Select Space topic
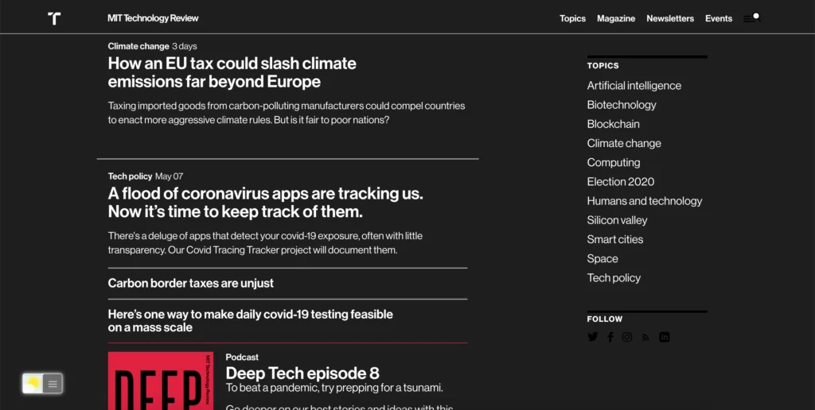Viewport: 815px width, 410px height. click(602, 258)
